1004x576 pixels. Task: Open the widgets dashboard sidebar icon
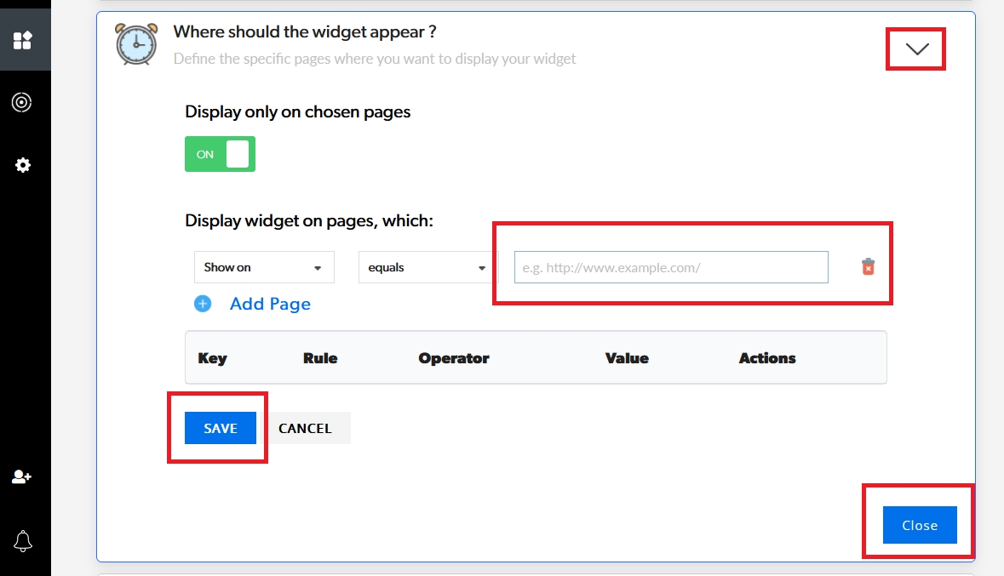tap(23, 40)
